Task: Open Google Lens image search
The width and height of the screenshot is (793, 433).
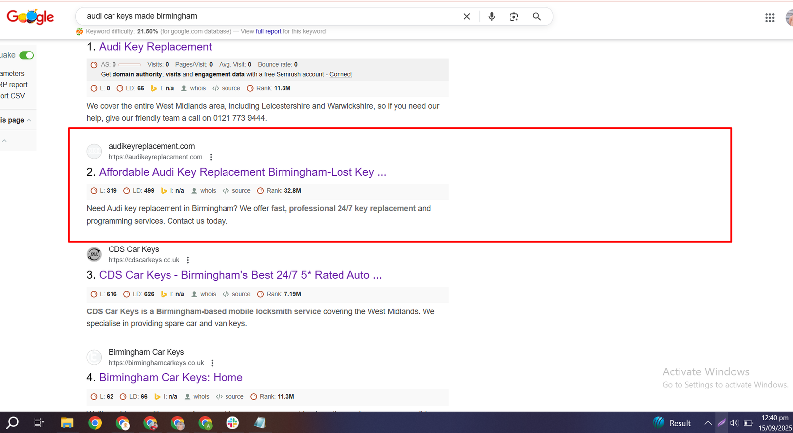Action: (514, 16)
